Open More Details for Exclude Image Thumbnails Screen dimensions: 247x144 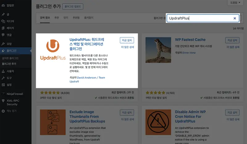[x=128, y=119]
